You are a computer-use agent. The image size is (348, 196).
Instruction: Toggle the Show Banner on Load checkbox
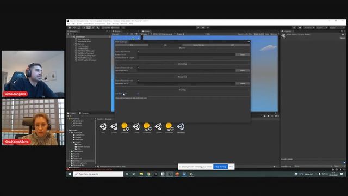click(x=138, y=58)
